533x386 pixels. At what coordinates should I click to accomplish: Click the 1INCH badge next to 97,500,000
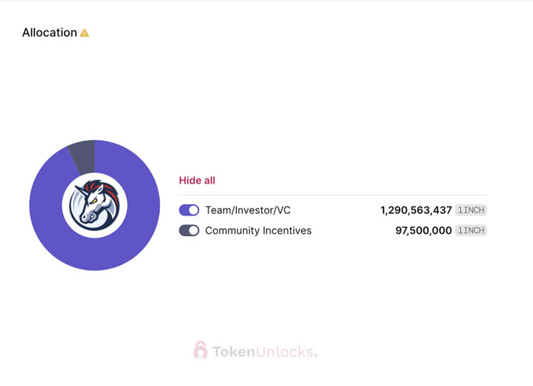471,231
